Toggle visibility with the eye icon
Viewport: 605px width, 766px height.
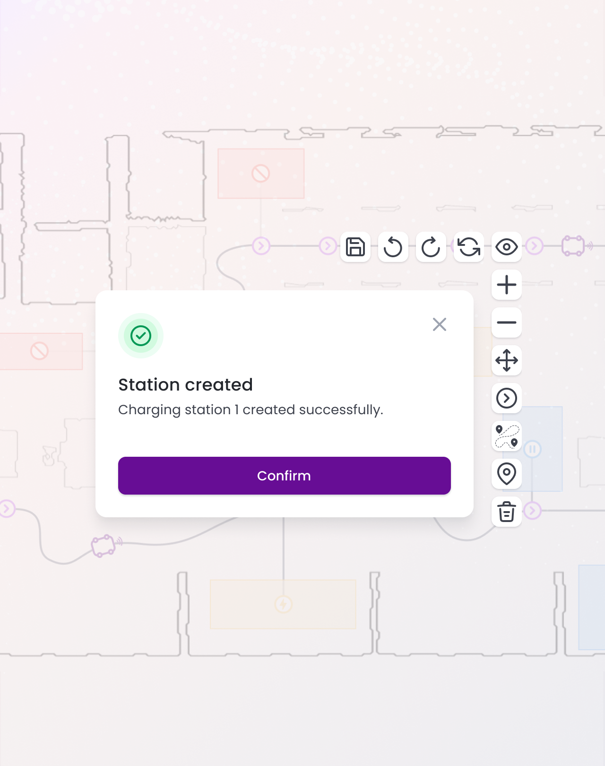click(x=507, y=247)
